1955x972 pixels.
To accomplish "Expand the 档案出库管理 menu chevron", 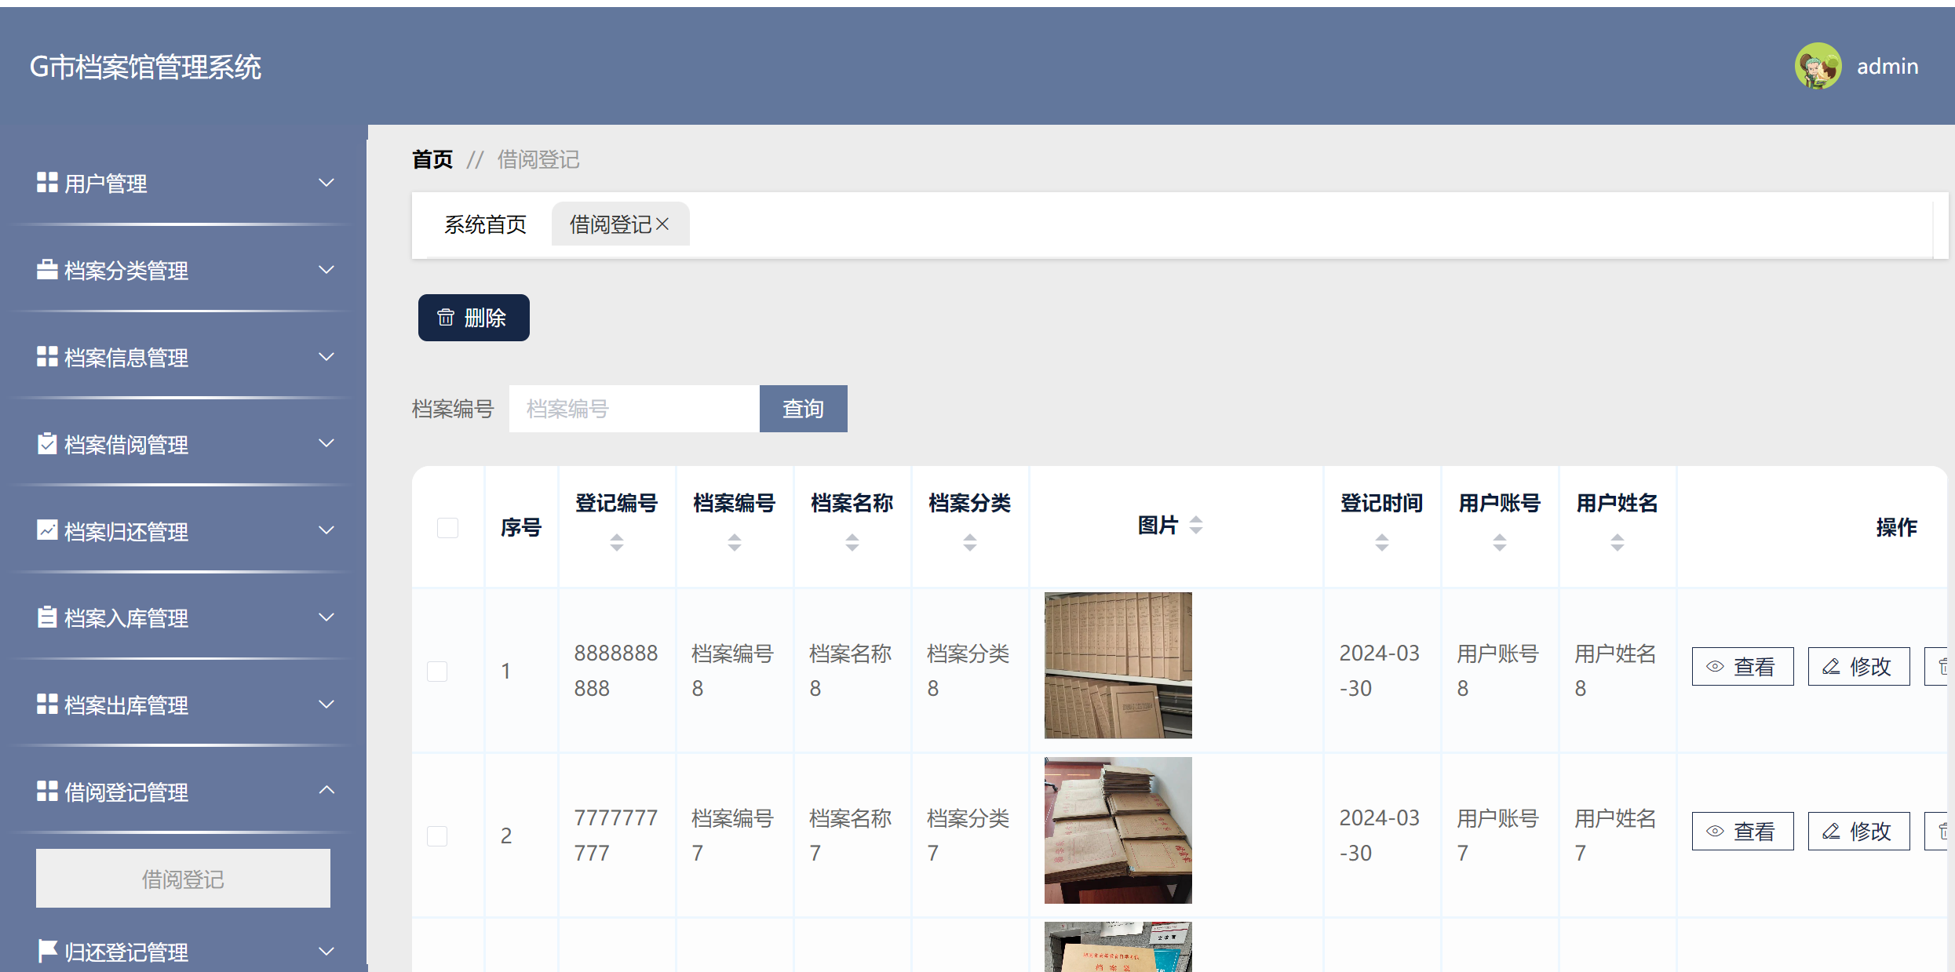I will coord(326,704).
